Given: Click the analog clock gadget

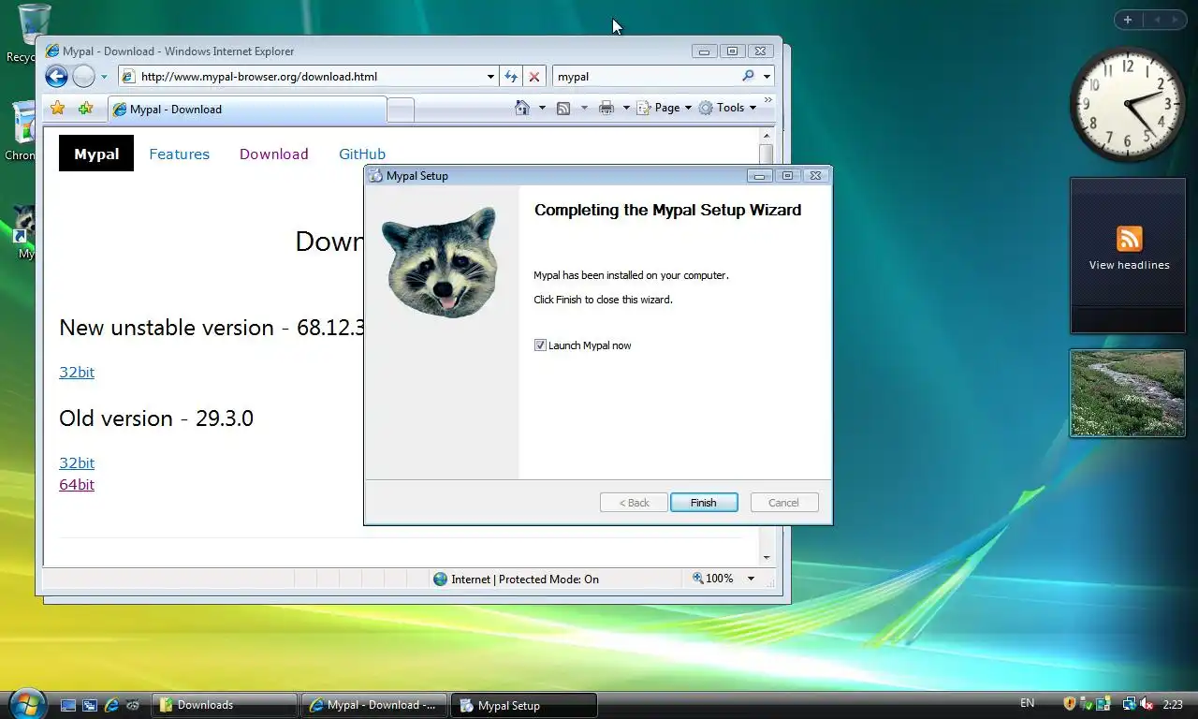Looking at the screenshot, I should tap(1127, 103).
